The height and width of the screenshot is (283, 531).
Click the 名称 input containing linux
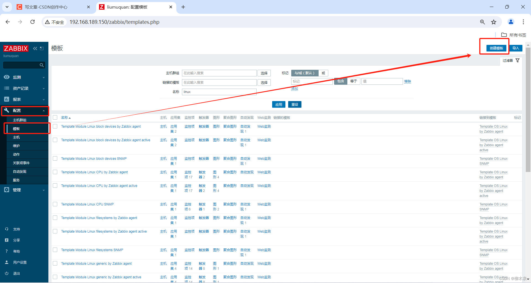[219, 92]
